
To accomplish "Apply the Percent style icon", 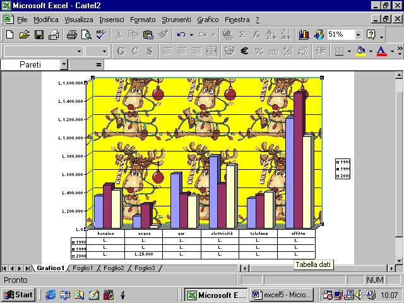I will [x=259, y=51].
